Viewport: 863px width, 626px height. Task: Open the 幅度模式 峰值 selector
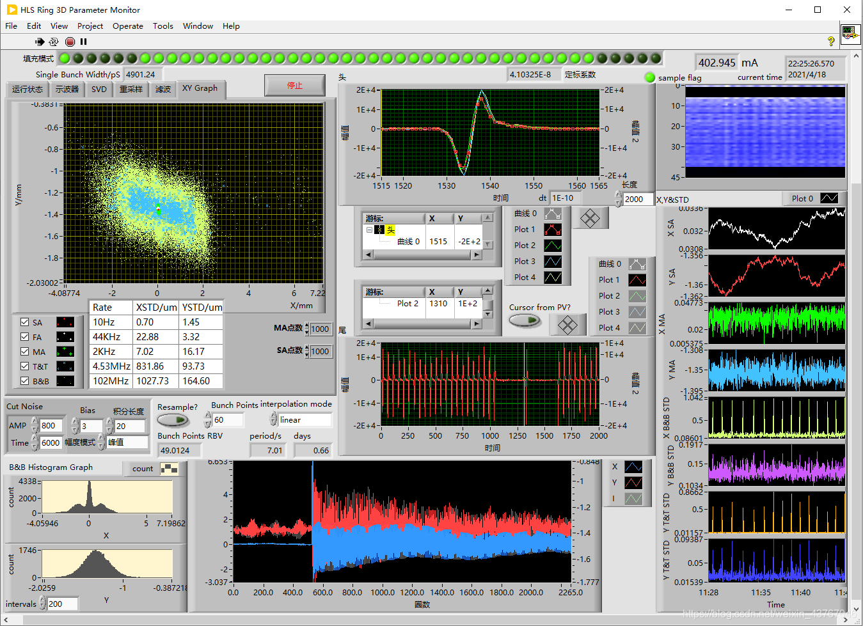click(125, 442)
